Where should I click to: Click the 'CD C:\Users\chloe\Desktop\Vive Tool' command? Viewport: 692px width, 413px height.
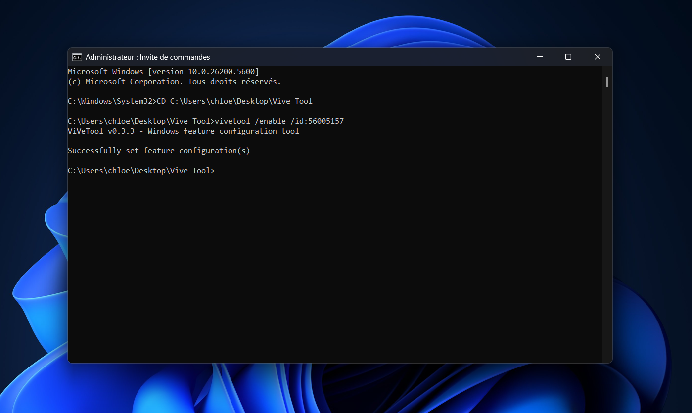click(x=234, y=101)
